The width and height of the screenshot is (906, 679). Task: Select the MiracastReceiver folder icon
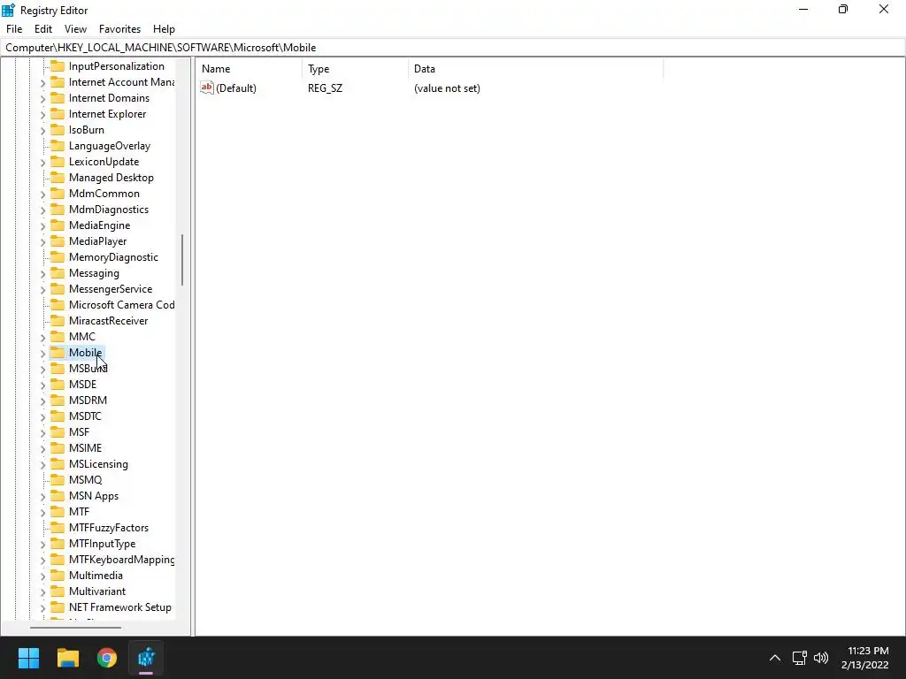click(x=58, y=320)
